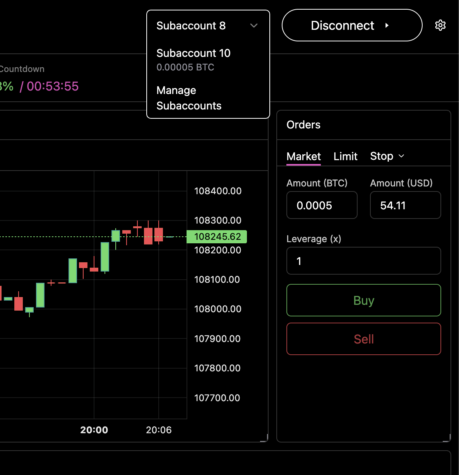Switch to the Market order tab

[x=303, y=156]
